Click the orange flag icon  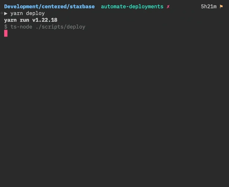click(221, 6)
